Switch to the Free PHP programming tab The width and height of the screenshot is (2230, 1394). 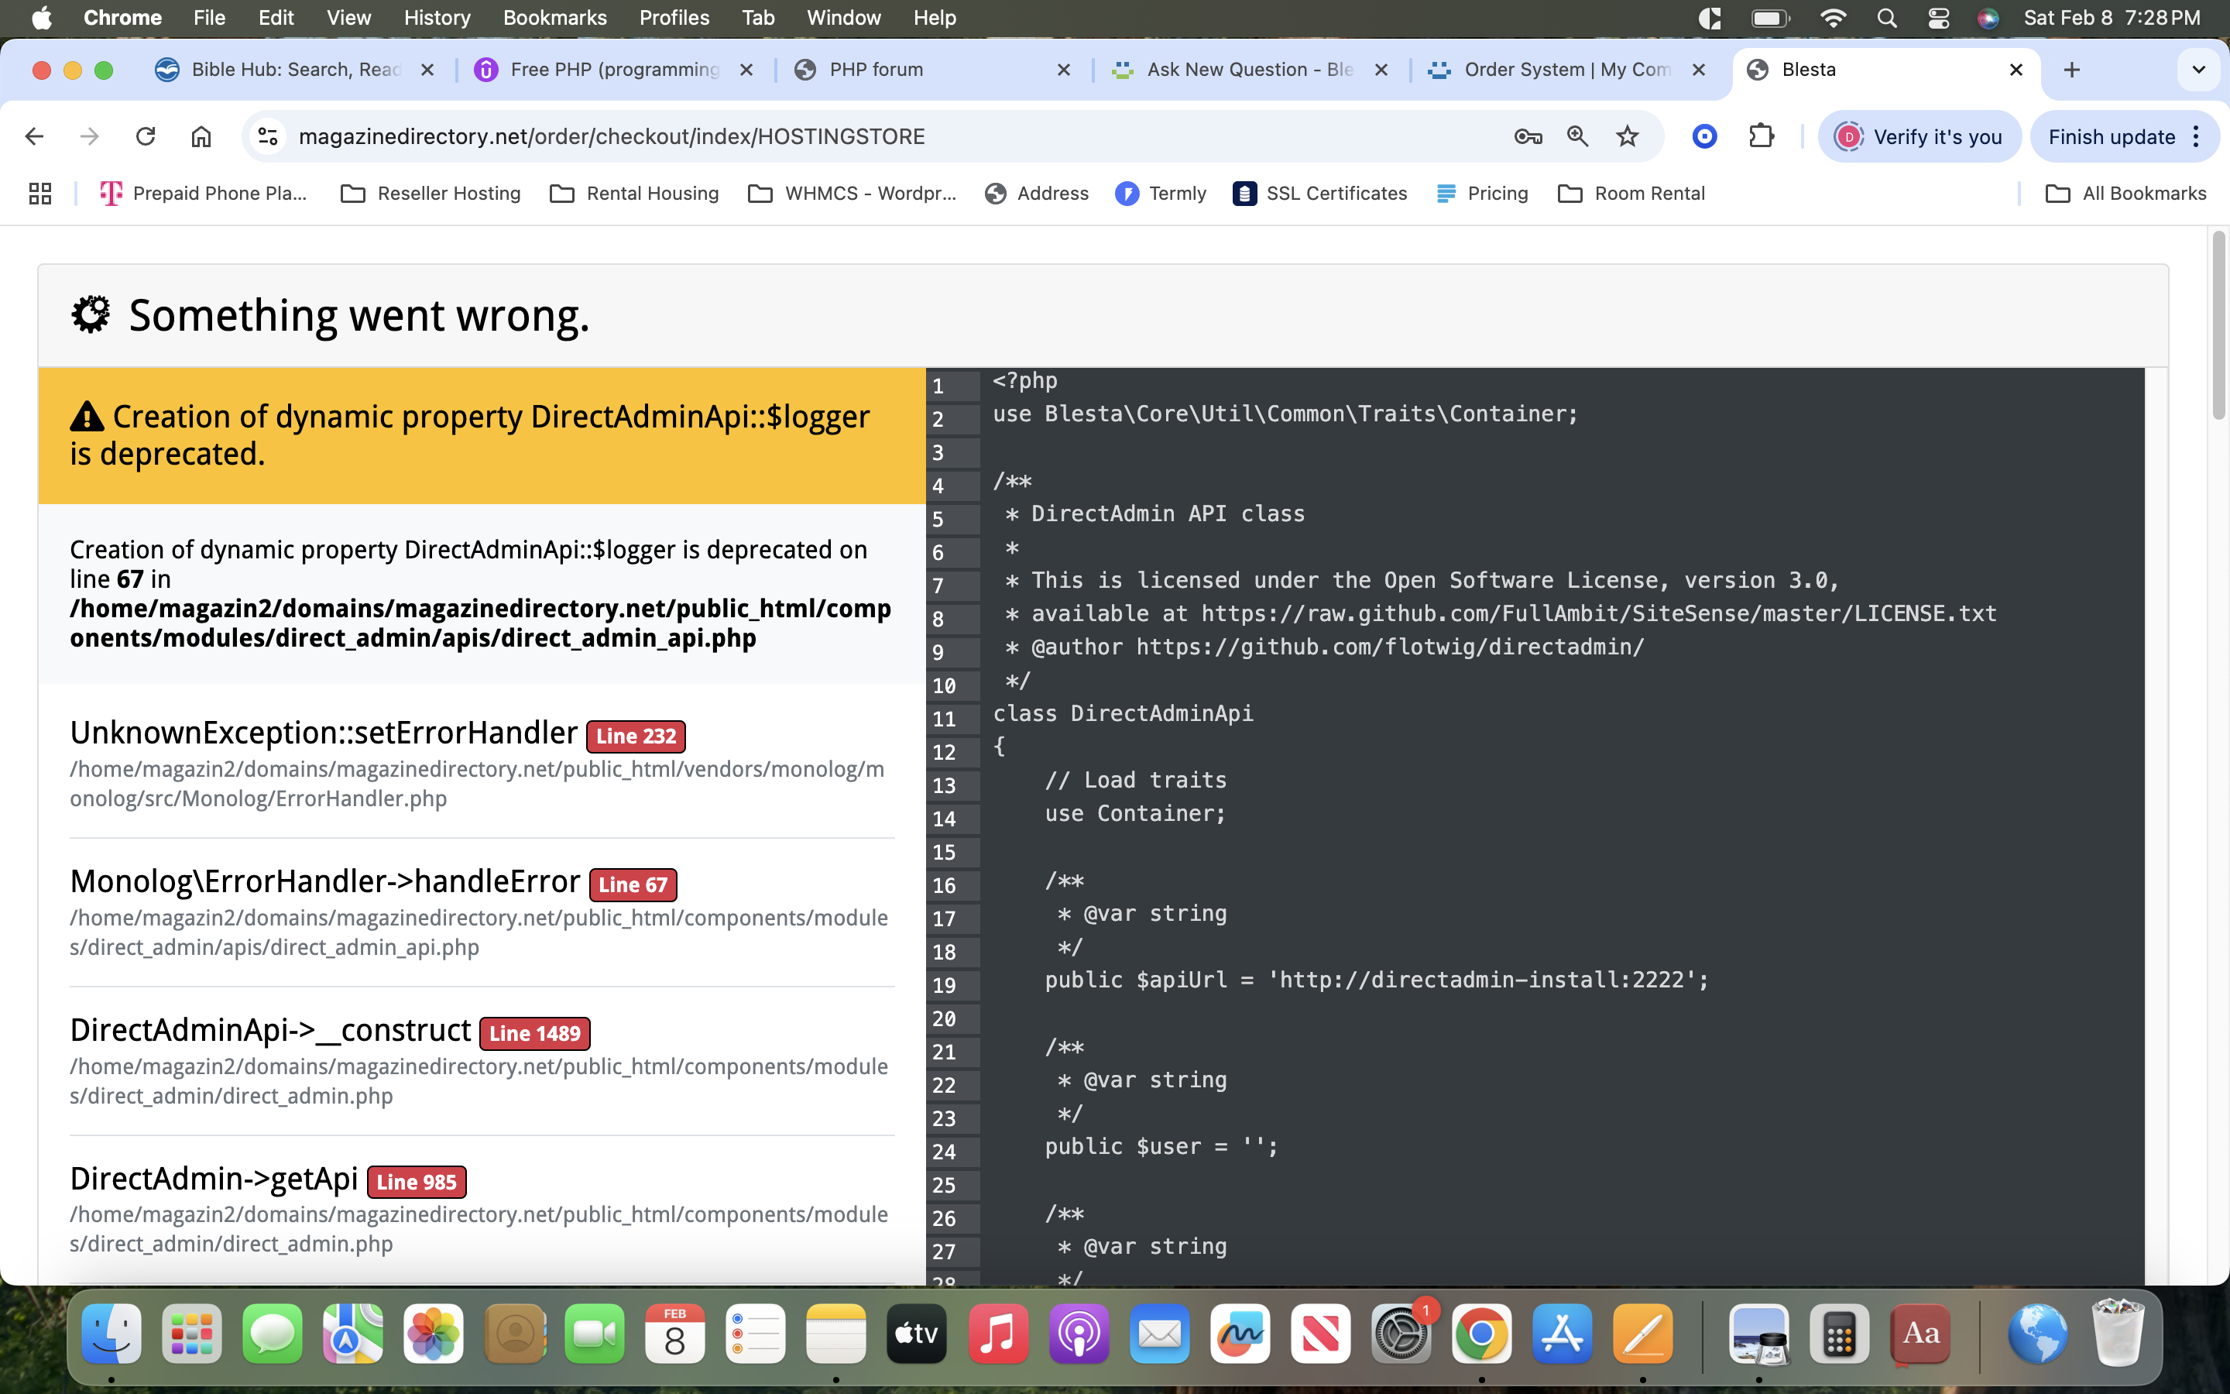(614, 70)
